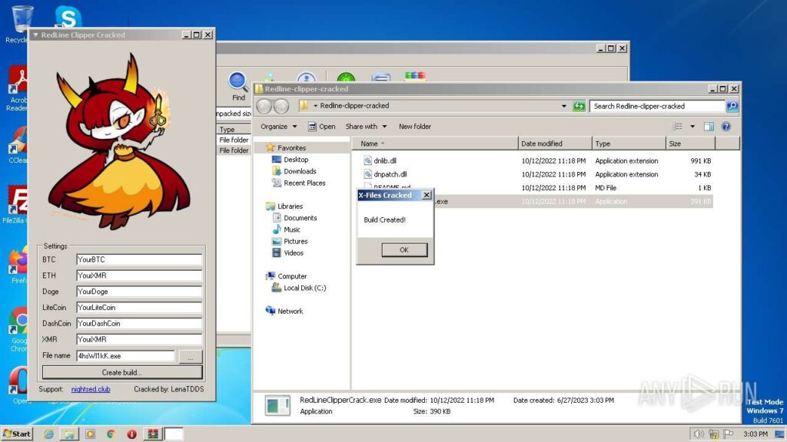Image resolution: width=787 pixels, height=442 pixels.
Task: Click the address bar refresh icon
Action: 579,106
